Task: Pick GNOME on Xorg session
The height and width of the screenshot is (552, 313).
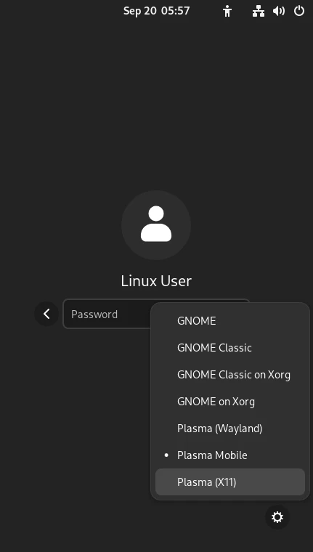Action: tap(230, 402)
